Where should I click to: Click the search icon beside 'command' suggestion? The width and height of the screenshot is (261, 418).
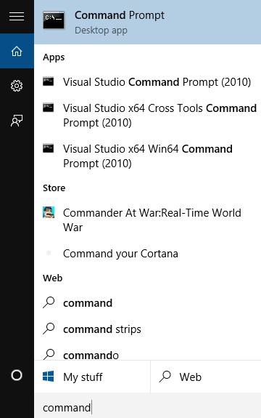[x=49, y=302]
